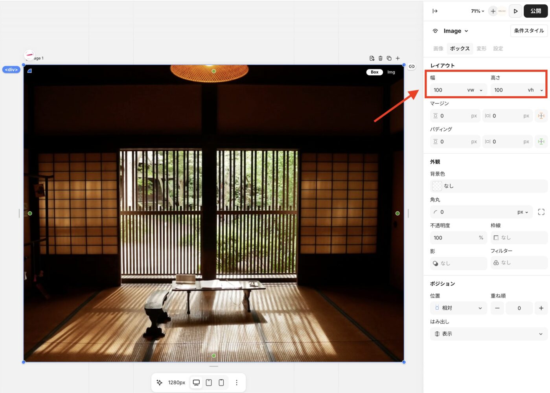The height and width of the screenshot is (393, 550).
Task: Open the 設定 tab
Action: [498, 48]
